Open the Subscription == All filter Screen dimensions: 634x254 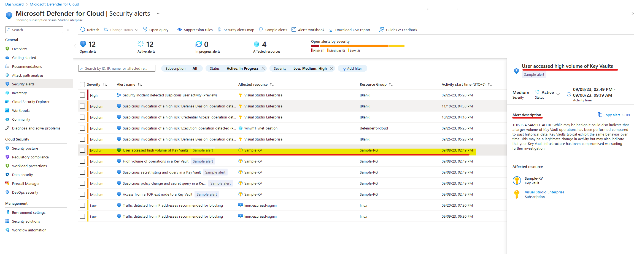point(182,68)
